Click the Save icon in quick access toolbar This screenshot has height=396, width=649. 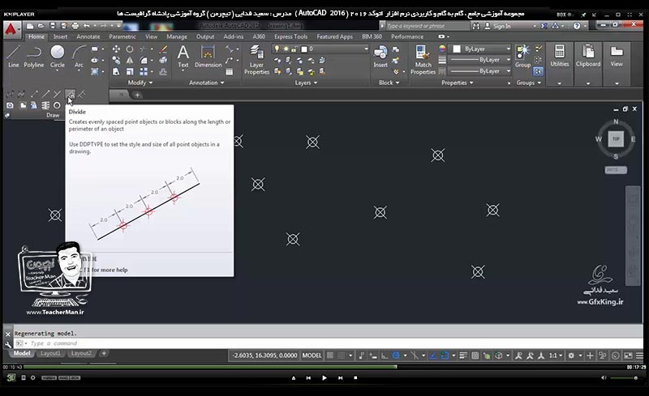(x=53, y=26)
